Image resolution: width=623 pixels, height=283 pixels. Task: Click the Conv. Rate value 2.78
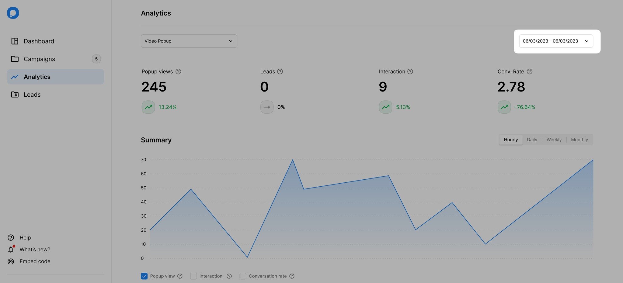click(511, 87)
